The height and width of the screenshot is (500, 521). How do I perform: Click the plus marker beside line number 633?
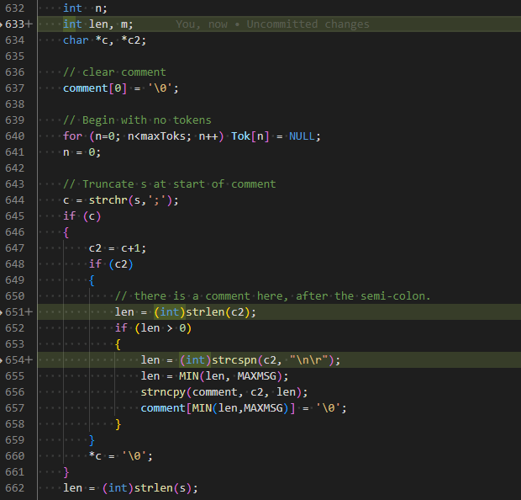pyautogui.click(x=29, y=24)
